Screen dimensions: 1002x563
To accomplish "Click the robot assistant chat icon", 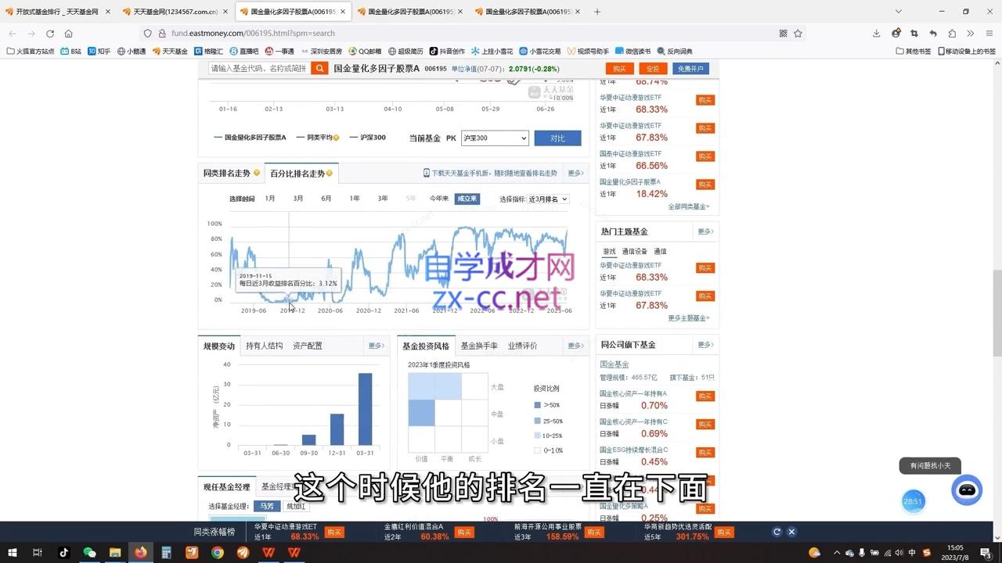I will (x=967, y=490).
